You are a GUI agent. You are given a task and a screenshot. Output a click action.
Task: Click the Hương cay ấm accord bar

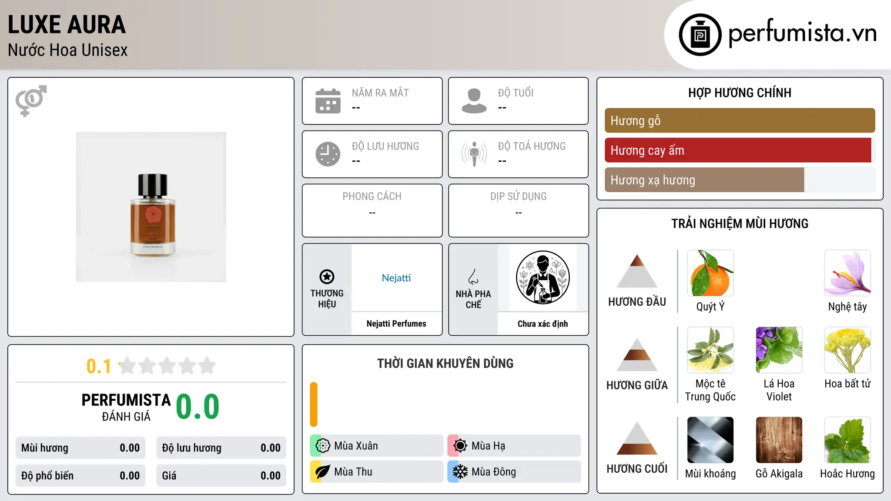[740, 150]
